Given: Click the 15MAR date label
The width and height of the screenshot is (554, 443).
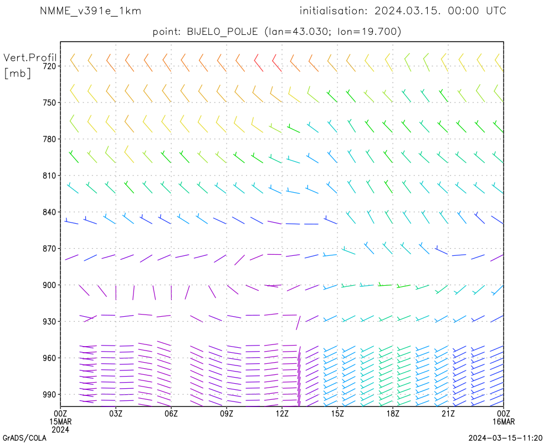Looking at the screenshot, I should 60,422.
